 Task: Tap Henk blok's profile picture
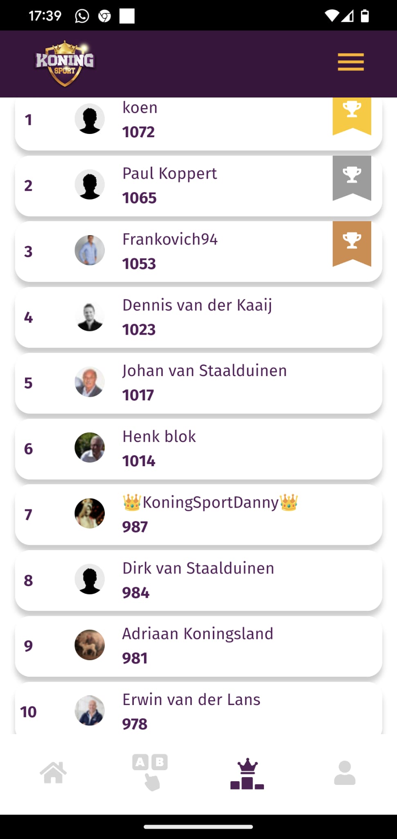point(90,448)
